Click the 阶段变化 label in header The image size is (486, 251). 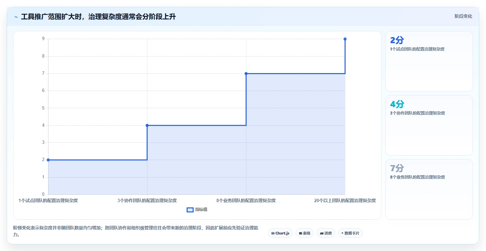coord(463,16)
